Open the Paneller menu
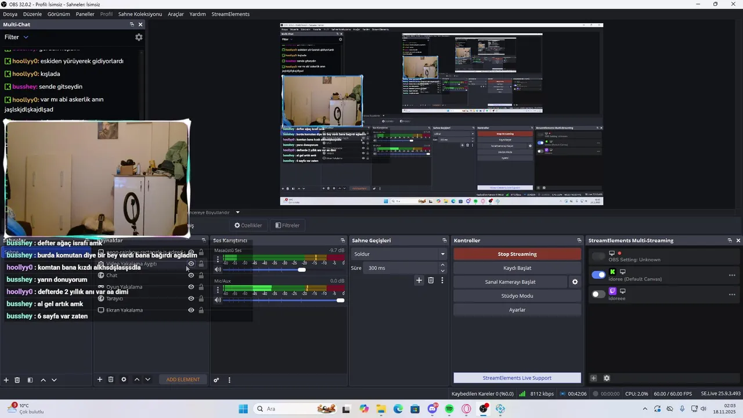This screenshot has width=743, height=418. click(x=85, y=14)
